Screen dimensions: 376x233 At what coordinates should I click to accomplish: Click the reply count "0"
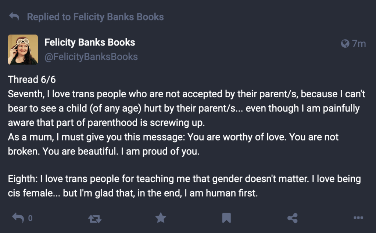click(x=30, y=218)
